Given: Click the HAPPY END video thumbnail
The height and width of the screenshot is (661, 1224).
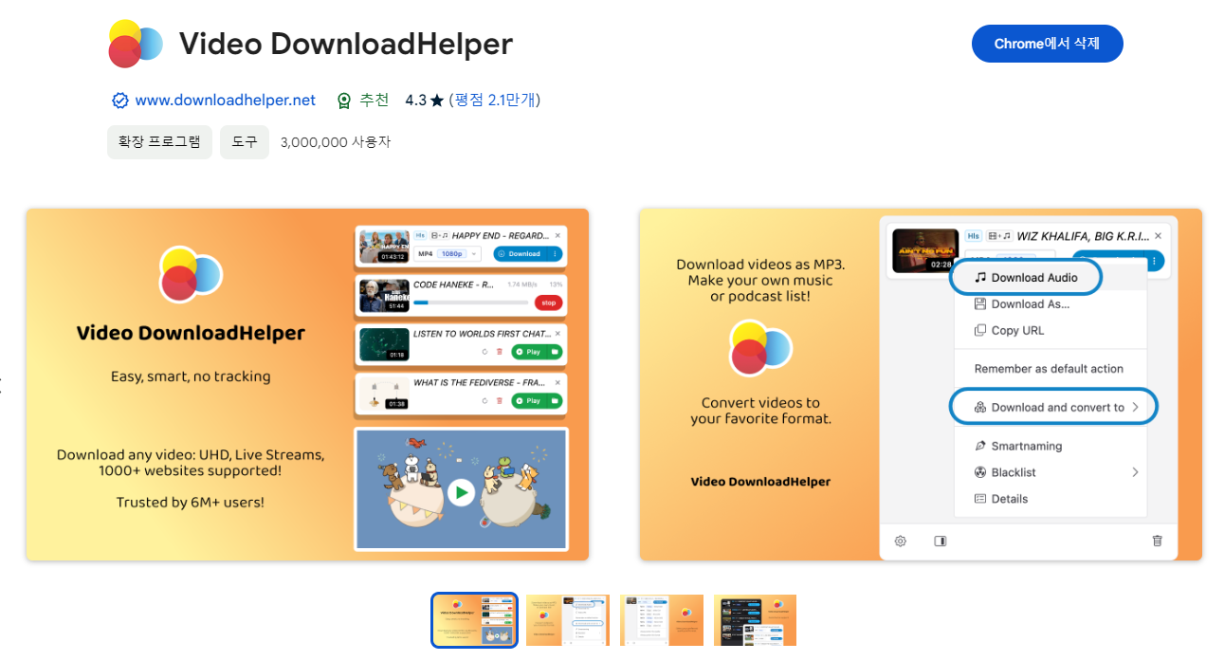Looking at the screenshot, I should [x=384, y=247].
